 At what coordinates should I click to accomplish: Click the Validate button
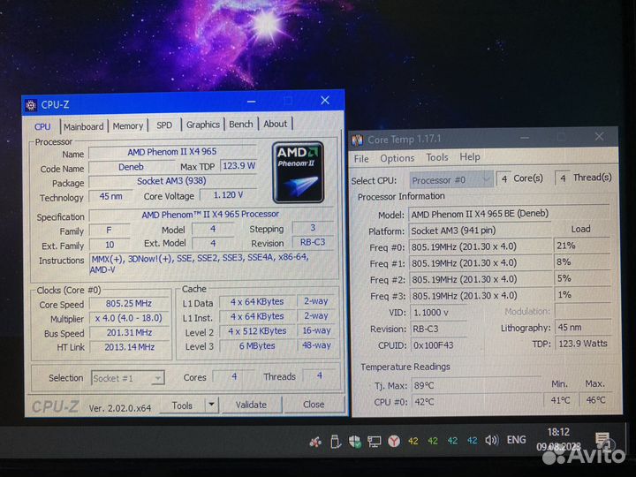(251, 405)
